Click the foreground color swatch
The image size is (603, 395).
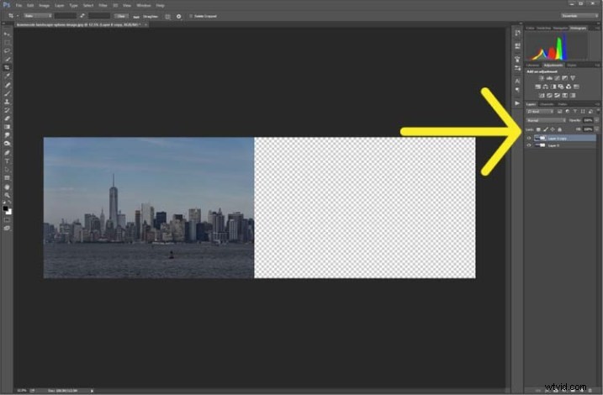5,208
